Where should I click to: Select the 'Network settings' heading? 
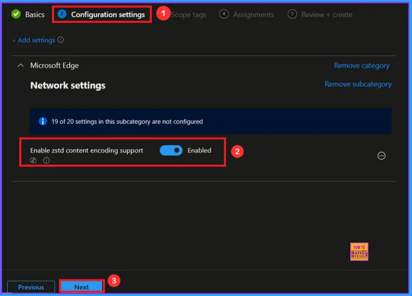(x=68, y=85)
